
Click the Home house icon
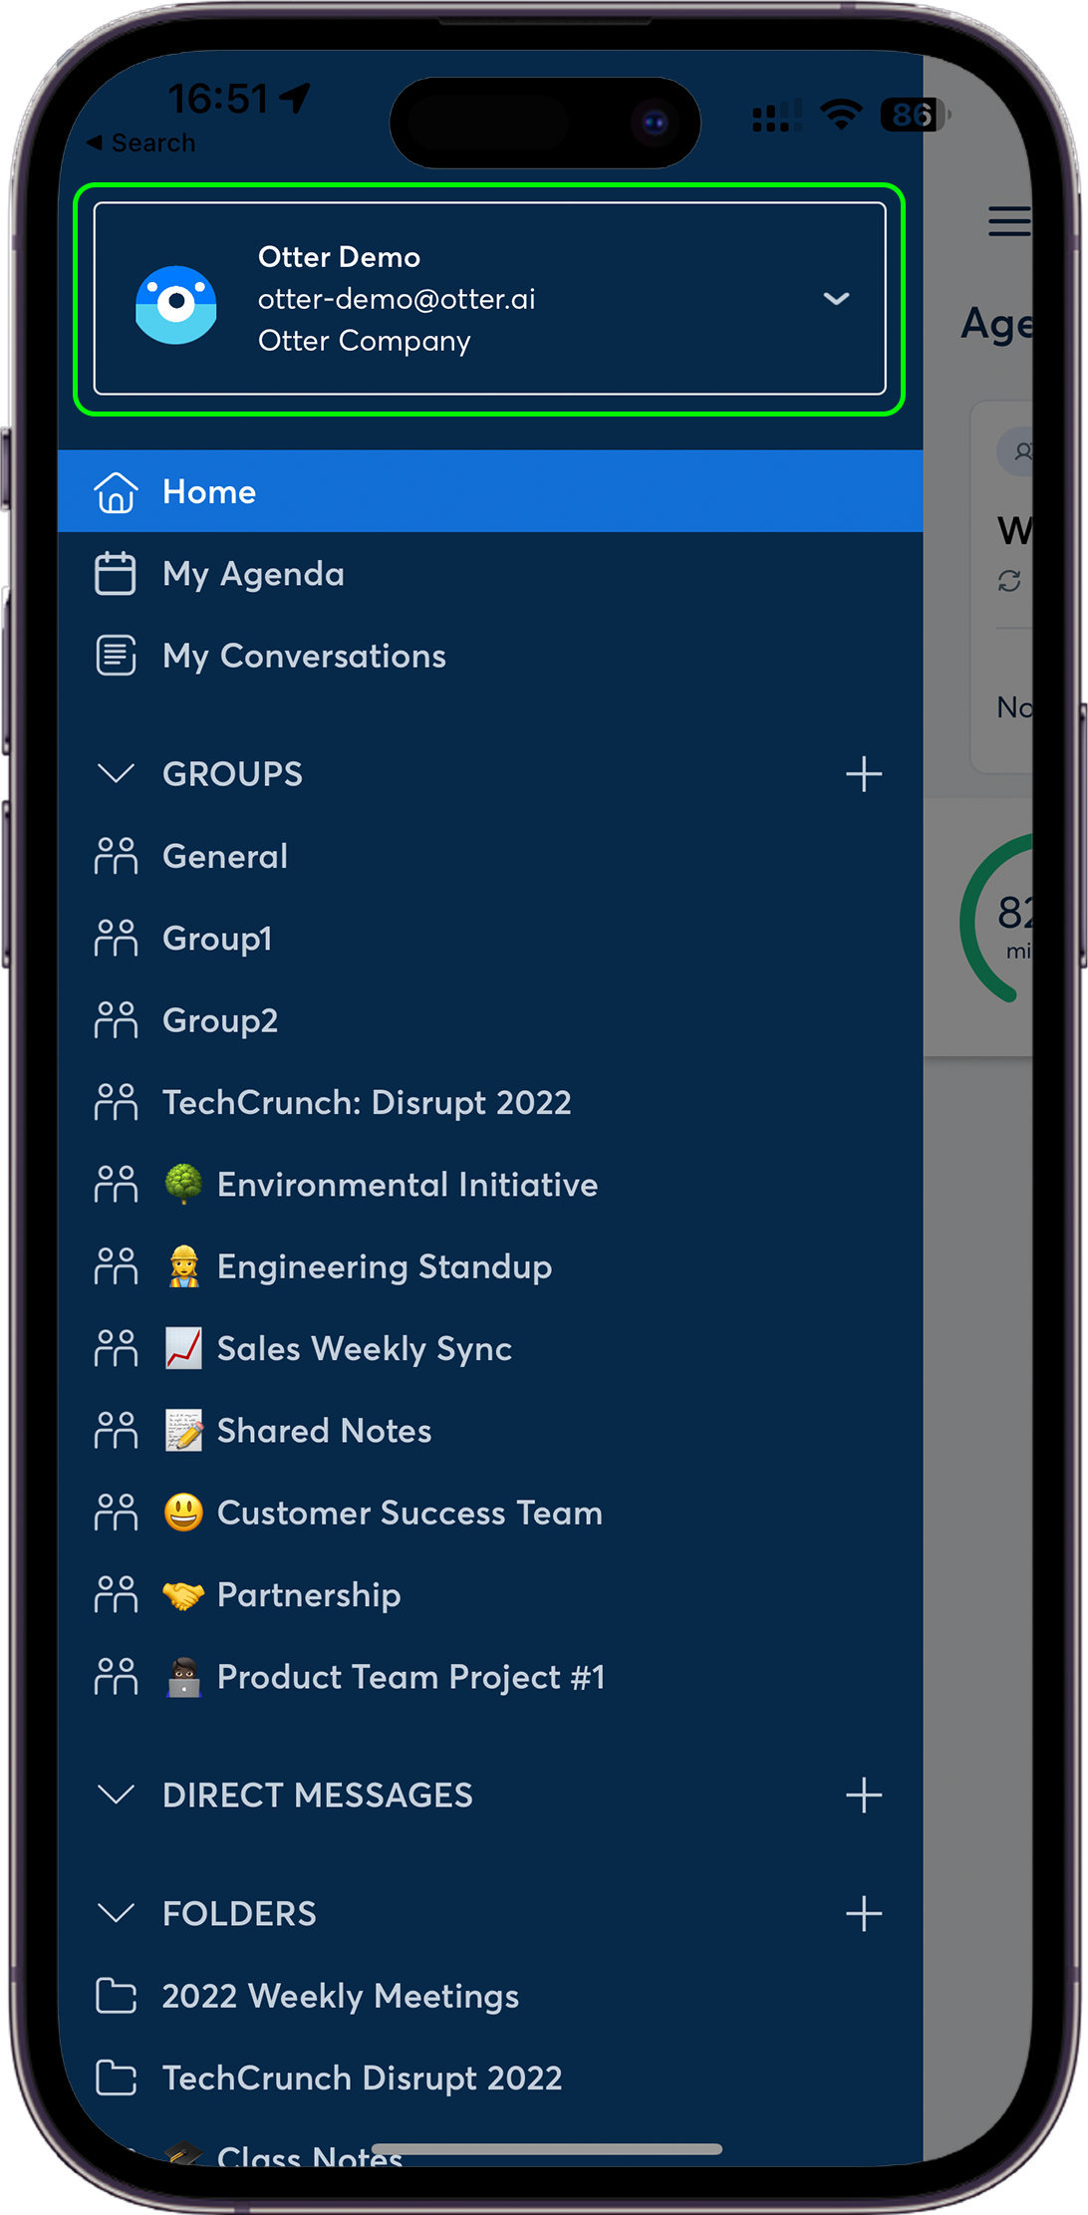tap(116, 491)
